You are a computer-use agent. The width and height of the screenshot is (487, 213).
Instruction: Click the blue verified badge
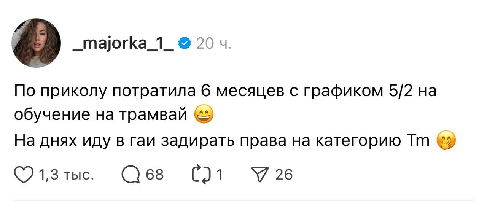pyautogui.click(x=185, y=45)
